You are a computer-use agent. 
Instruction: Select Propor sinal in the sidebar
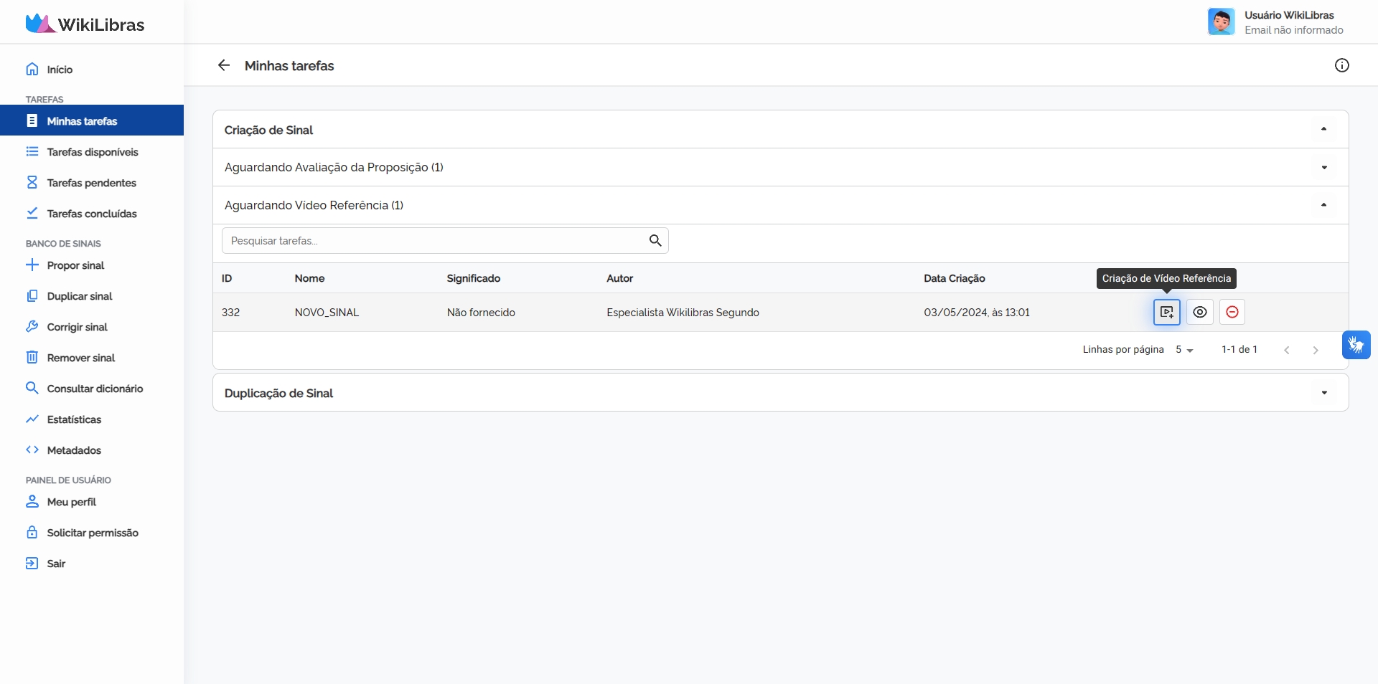click(x=75, y=265)
